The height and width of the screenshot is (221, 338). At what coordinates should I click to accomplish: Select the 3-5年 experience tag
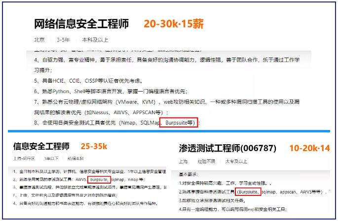click(63, 40)
